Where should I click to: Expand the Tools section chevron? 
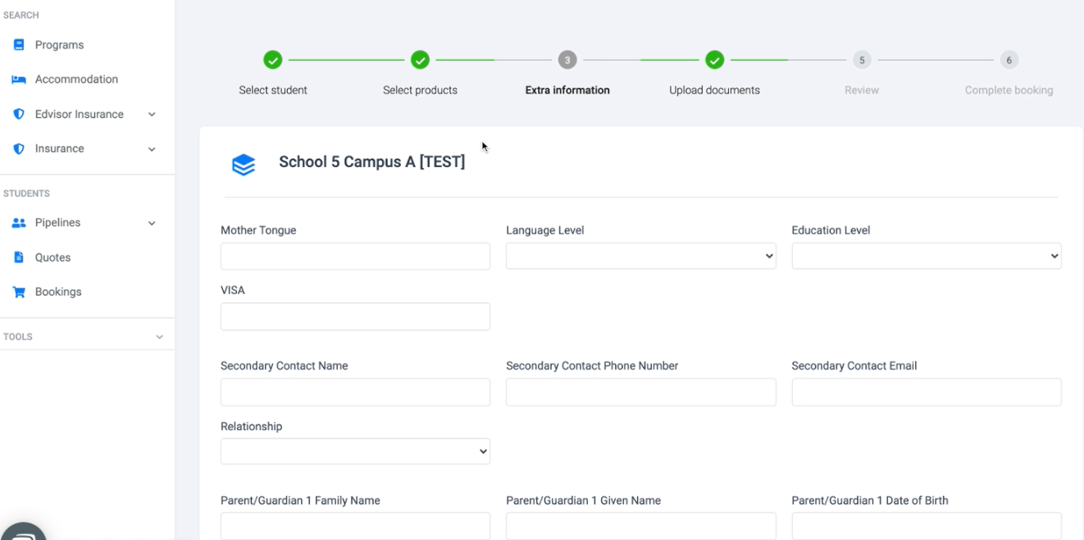coord(159,337)
